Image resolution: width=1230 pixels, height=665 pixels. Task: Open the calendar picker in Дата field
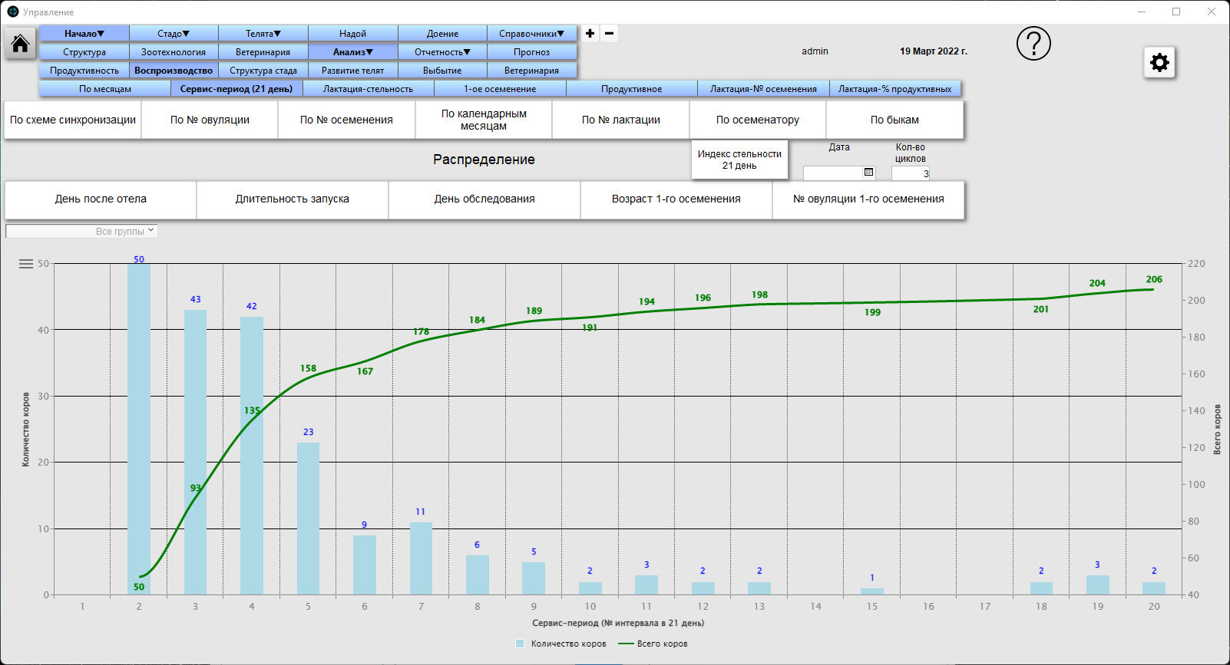(868, 173)
